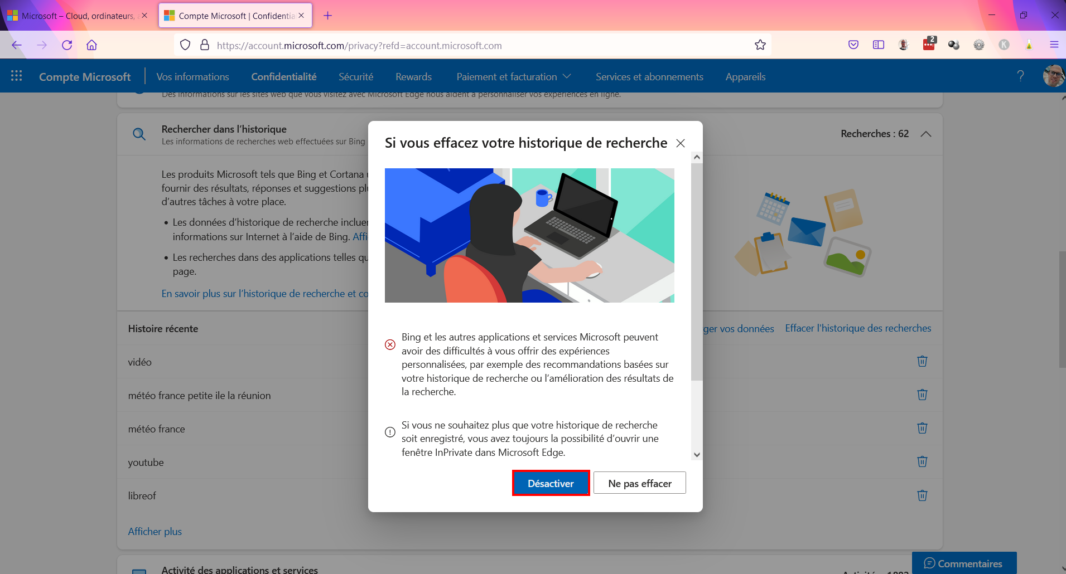Click the Ne pas effacer button

pos(640,483)
